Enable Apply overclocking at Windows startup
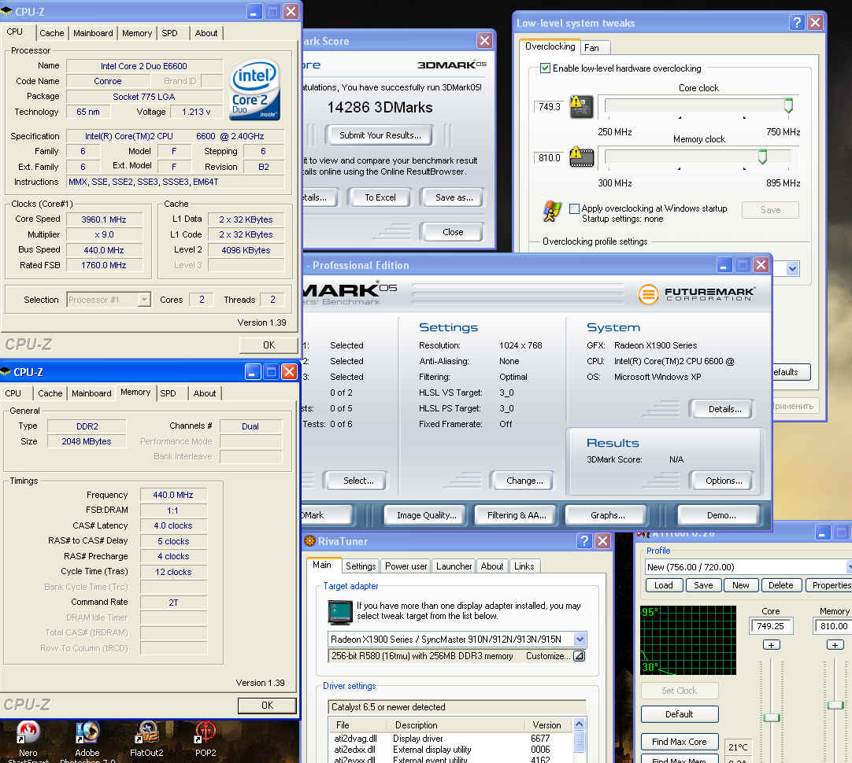The height and width of the screenshot is (763, 852). pos(574,208)
